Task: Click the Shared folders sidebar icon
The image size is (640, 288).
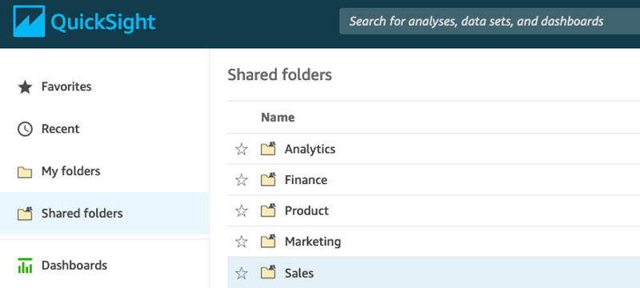Action: click(25, 214)
